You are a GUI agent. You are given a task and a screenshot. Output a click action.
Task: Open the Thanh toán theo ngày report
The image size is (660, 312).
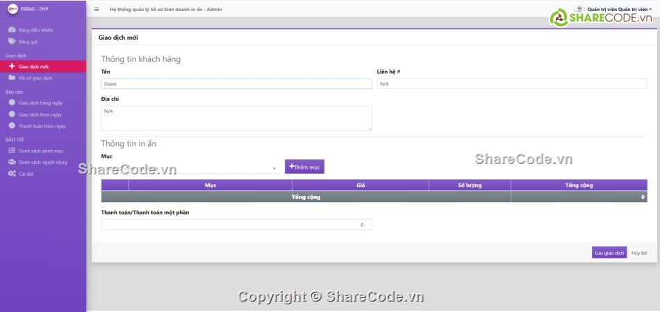42,126
